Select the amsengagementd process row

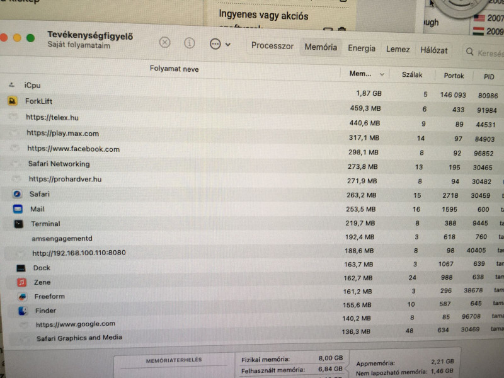click(252, 238)
